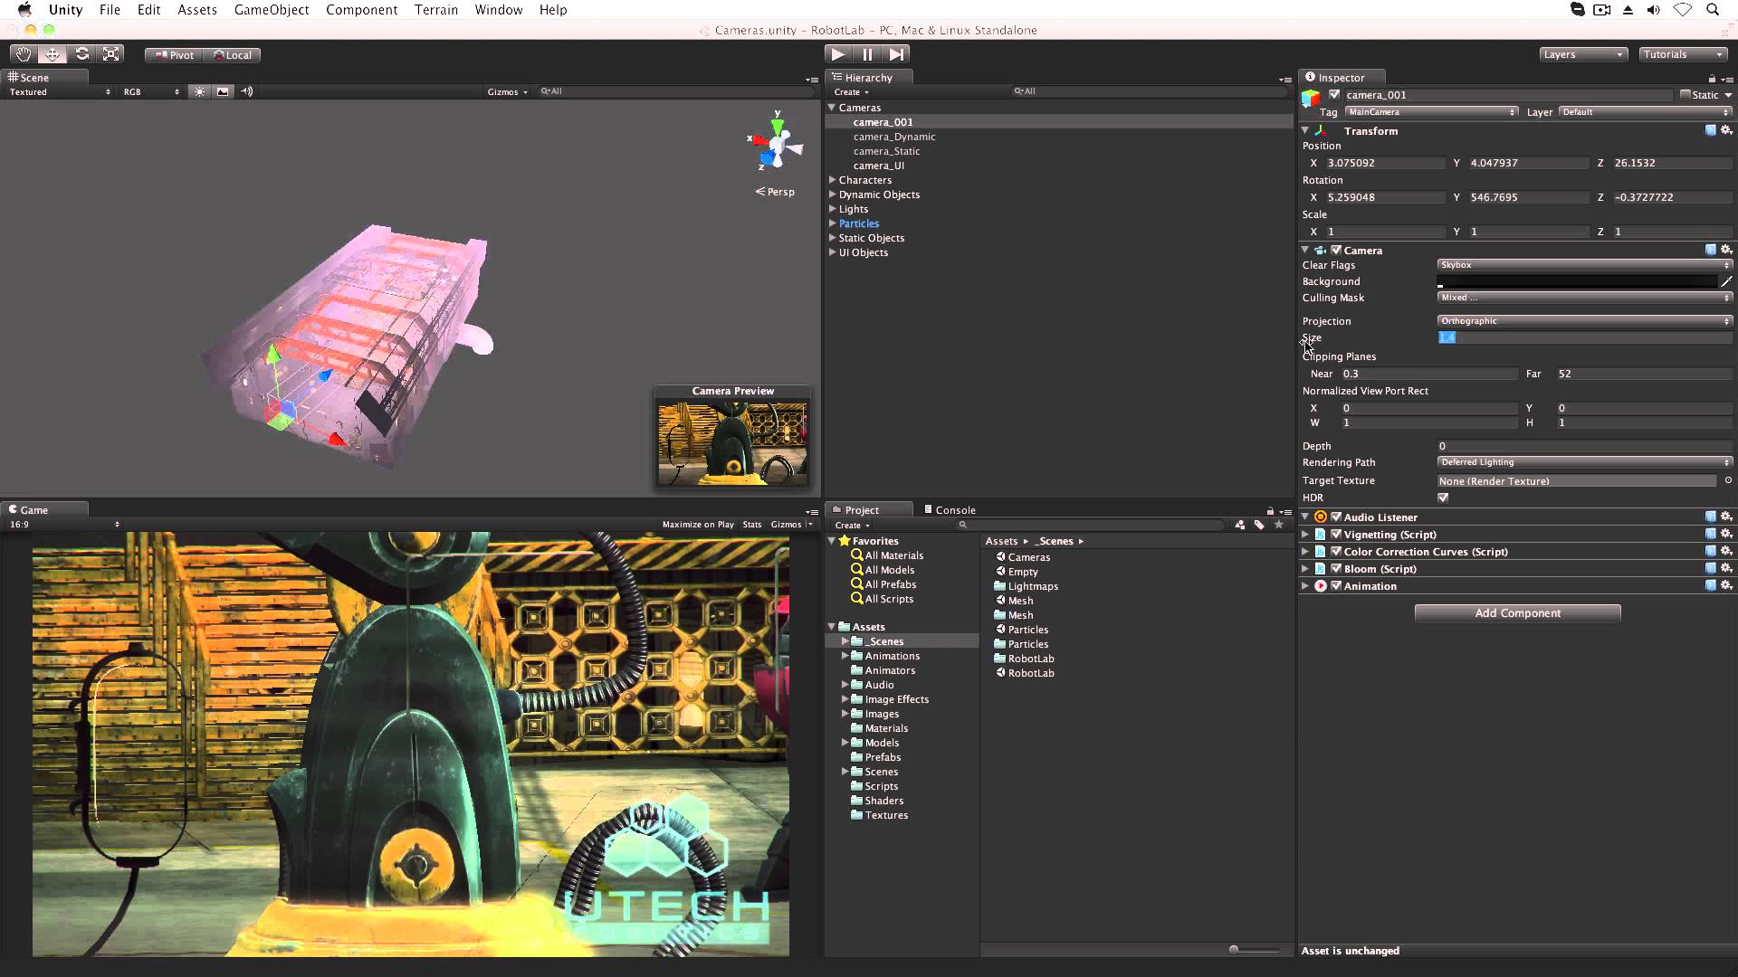Click the volume icon in menu bar

tap(1654, 10)
